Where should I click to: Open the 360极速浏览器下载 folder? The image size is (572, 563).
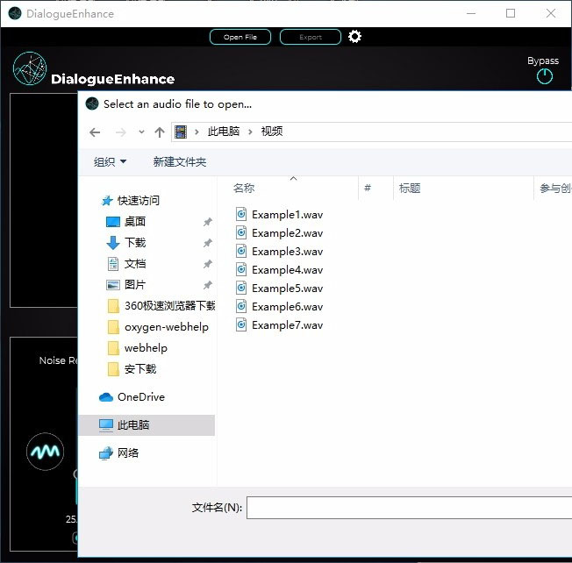[161, 306]
